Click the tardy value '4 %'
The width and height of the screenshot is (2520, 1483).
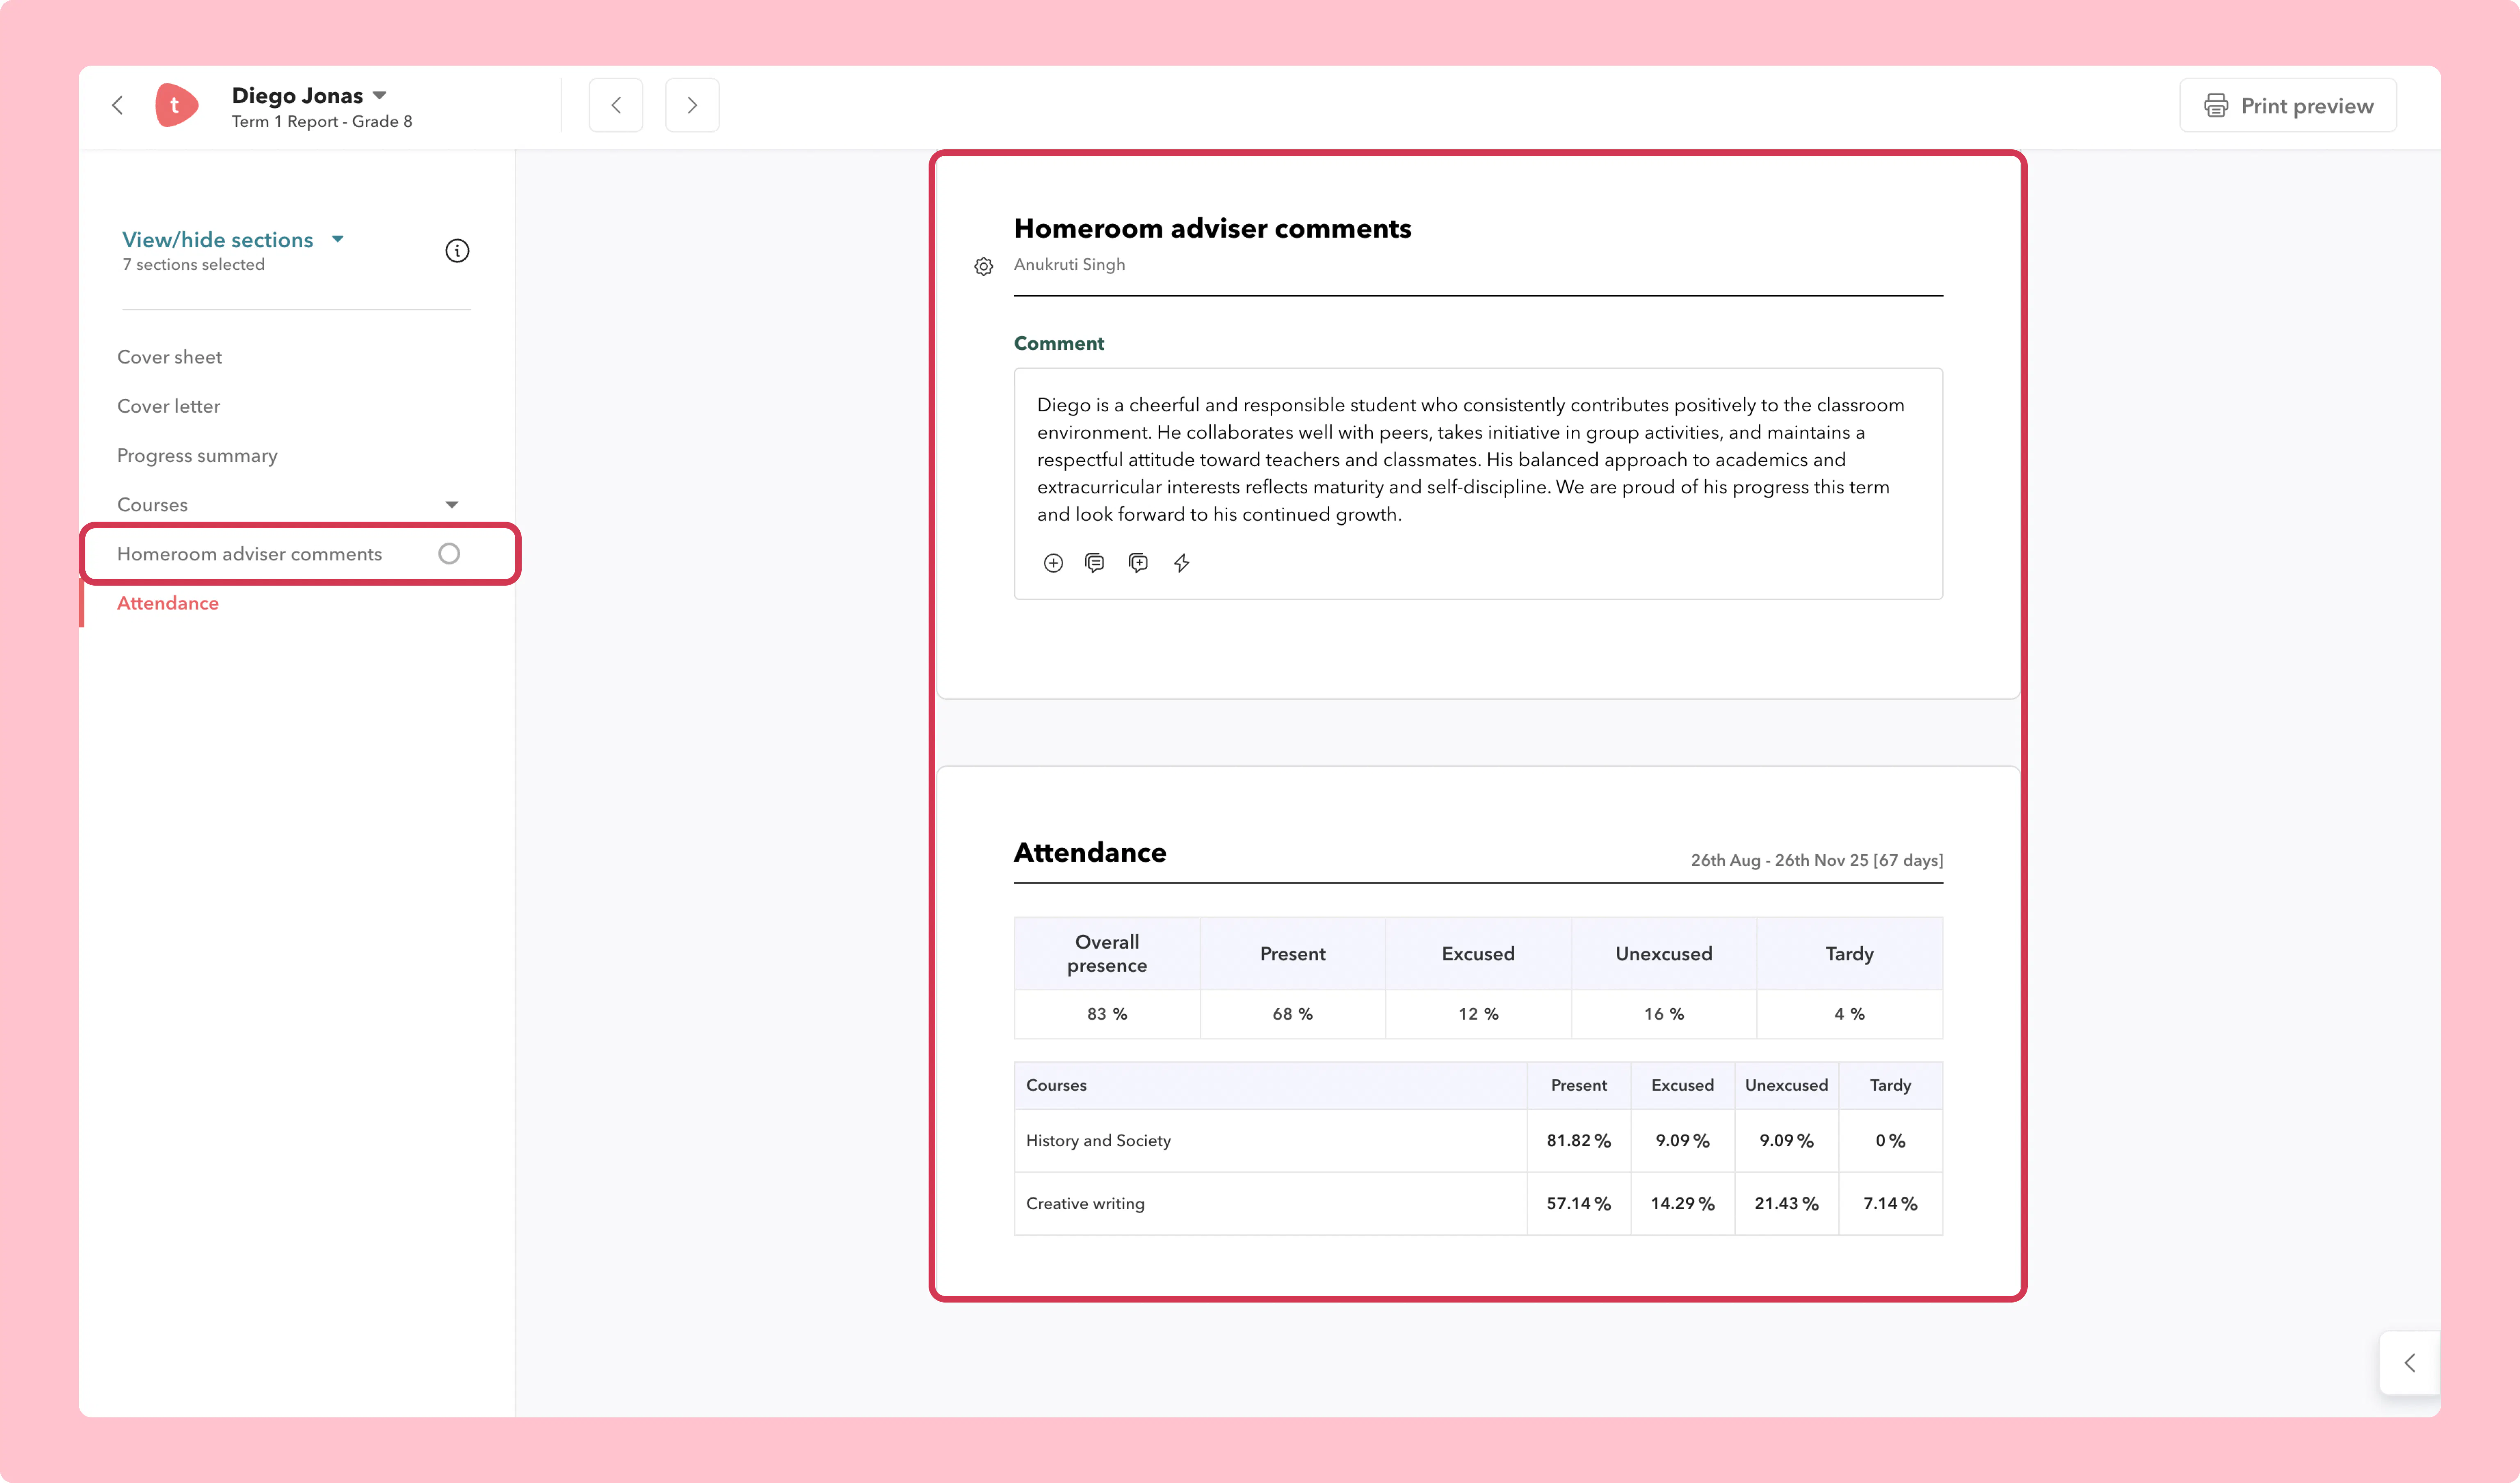click(1849, 1014)
